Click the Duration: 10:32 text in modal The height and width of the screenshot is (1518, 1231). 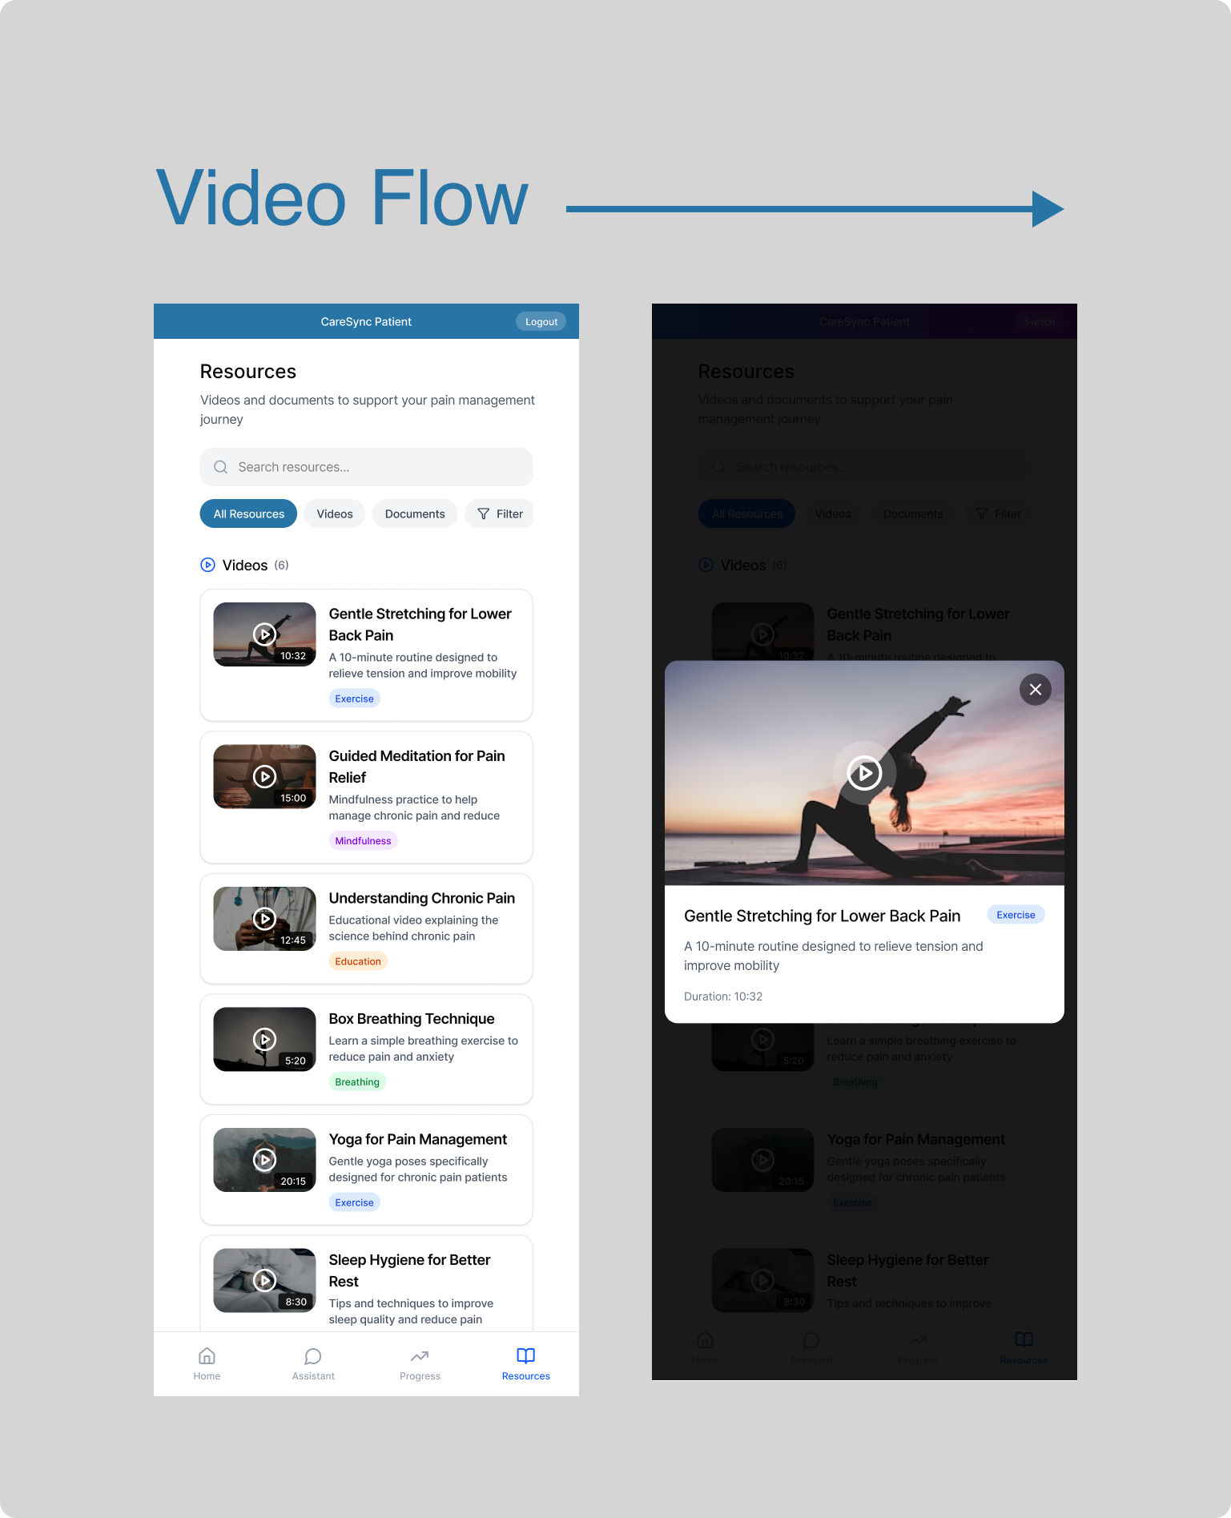[x=723, y=997]
